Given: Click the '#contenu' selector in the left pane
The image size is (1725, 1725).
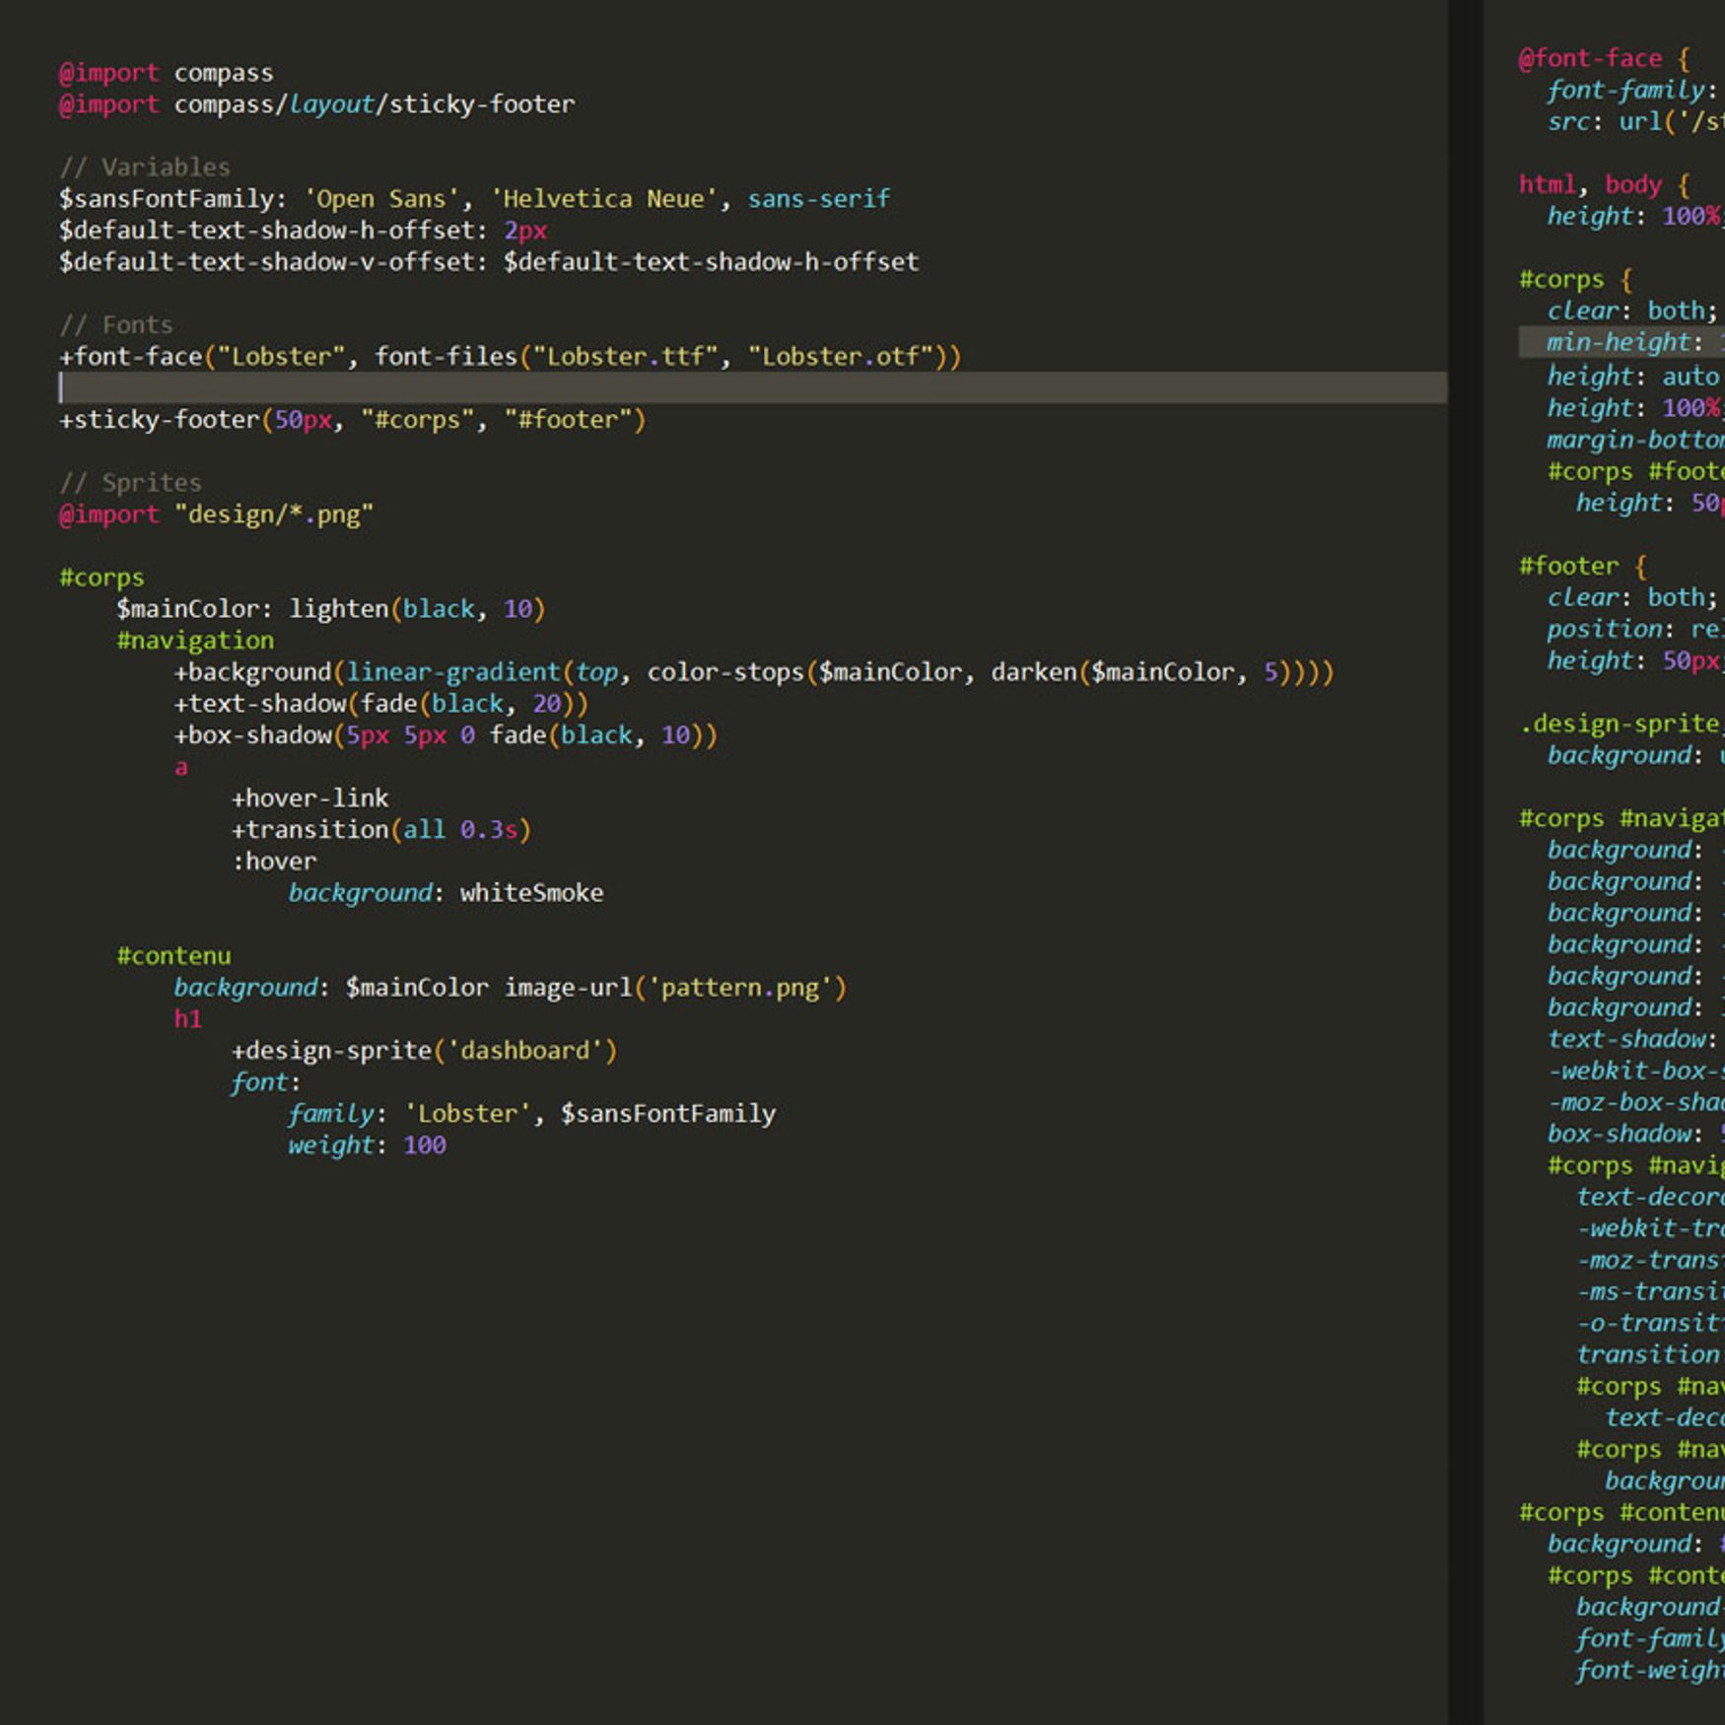Looking at the screenshot, I should coord(173,956).
